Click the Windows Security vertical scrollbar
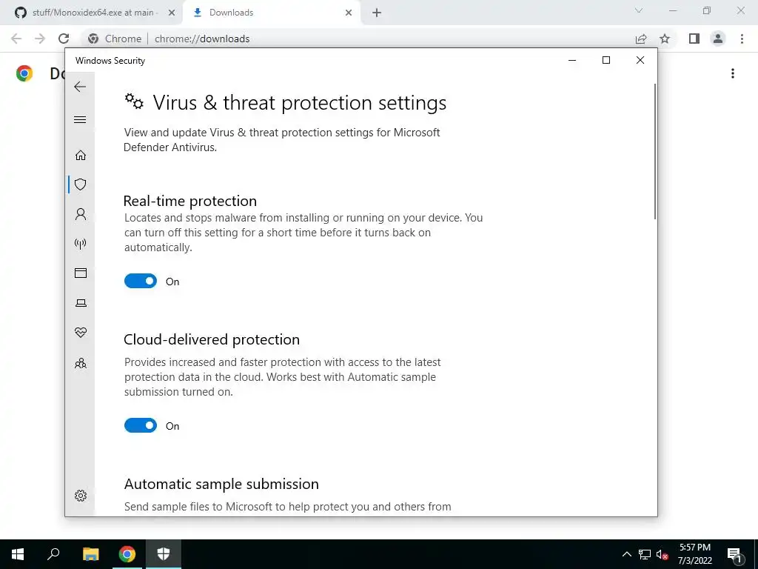Viewport: 758px width, 569px height. tap(654, 151)
